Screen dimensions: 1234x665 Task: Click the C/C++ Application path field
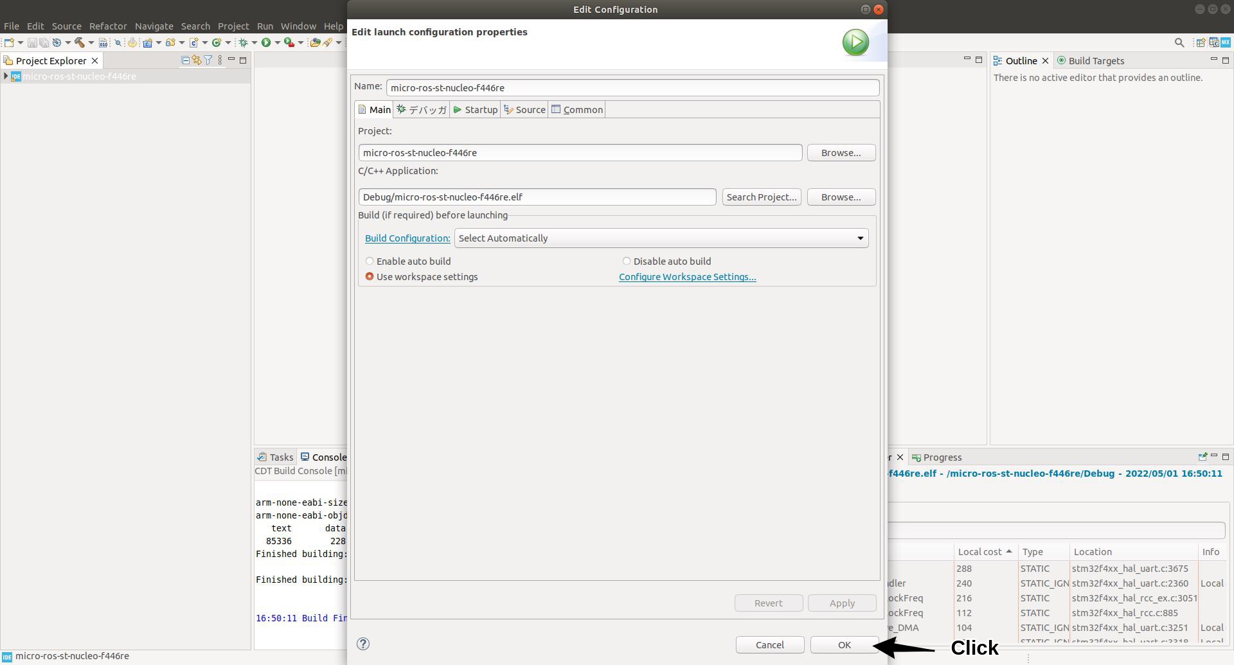pyautogui.click(x=537, y=197)
